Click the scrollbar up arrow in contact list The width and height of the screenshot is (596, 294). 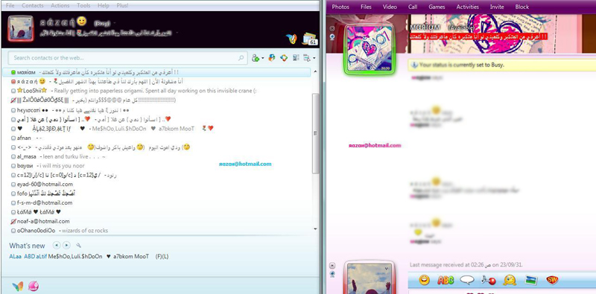coord(315,71)
